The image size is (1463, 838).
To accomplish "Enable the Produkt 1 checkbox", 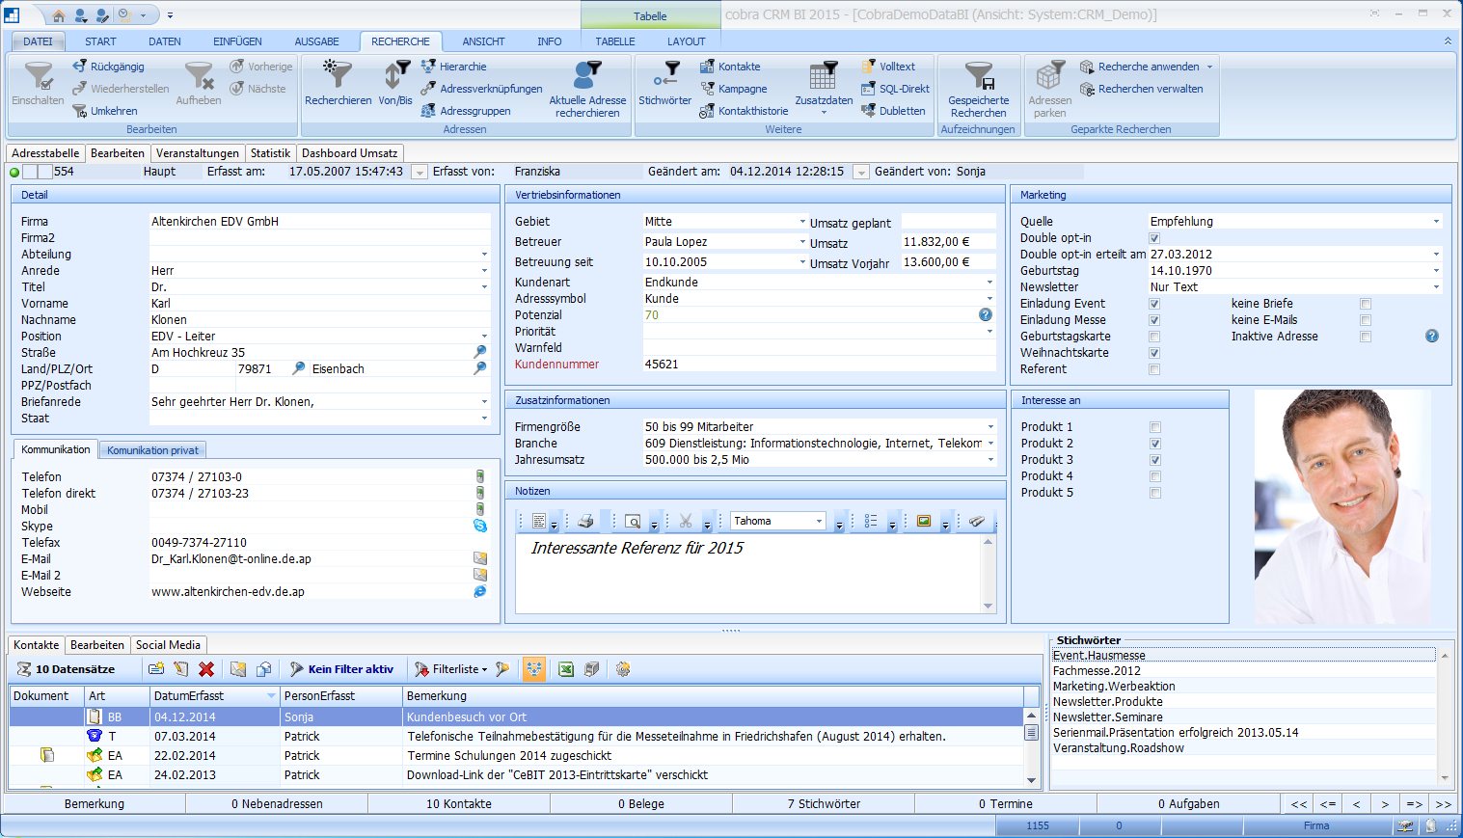I will [x=1155, y=427].
